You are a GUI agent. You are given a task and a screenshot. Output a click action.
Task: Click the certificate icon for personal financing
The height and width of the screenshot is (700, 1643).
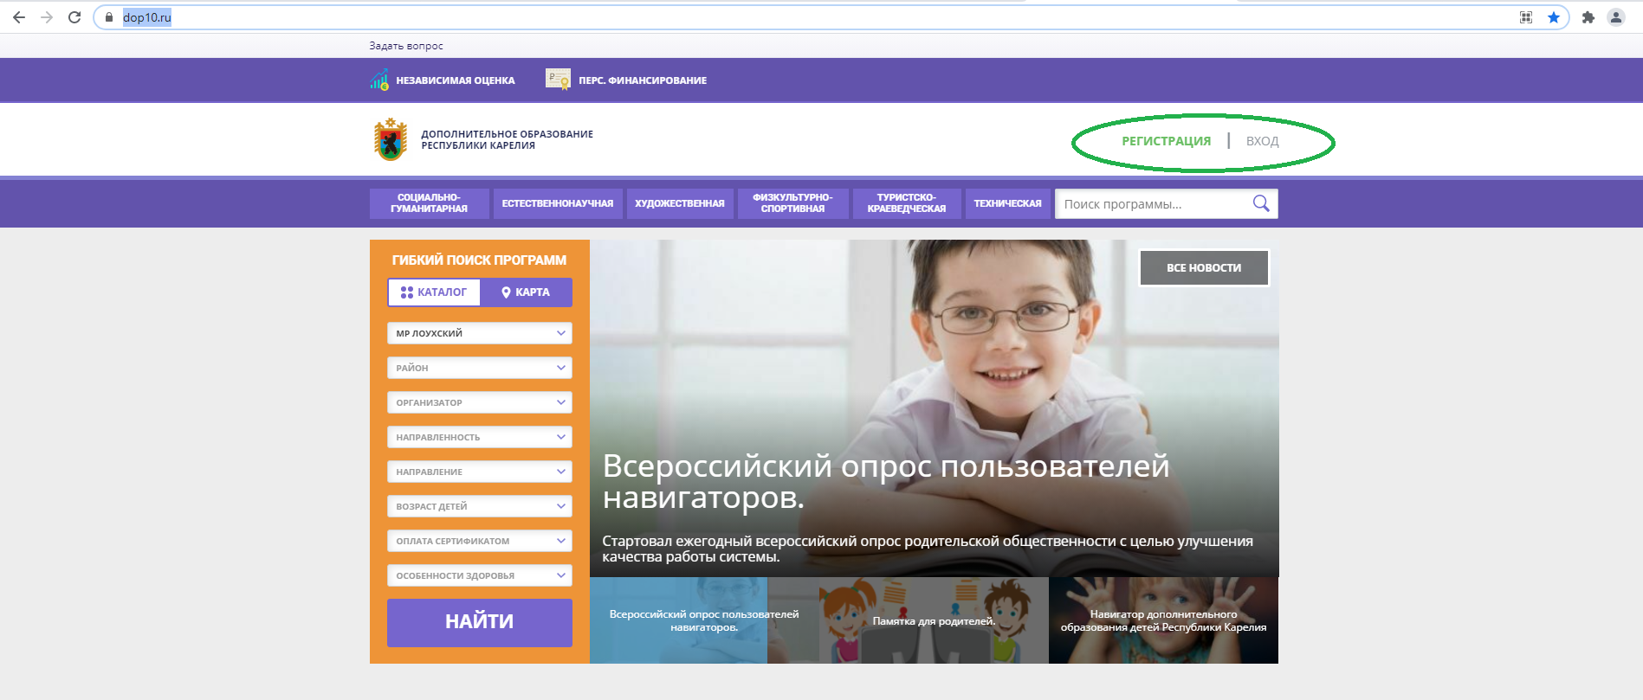558,80
